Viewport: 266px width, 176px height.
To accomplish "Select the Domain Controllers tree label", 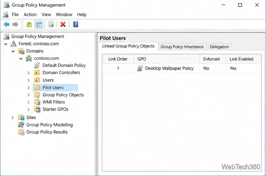I will pyautogui.click(x=61, y=73).
